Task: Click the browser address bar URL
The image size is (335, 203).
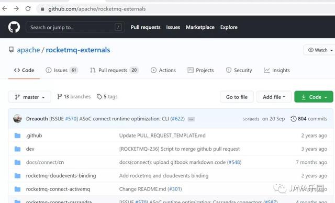Action: [97, 9]
